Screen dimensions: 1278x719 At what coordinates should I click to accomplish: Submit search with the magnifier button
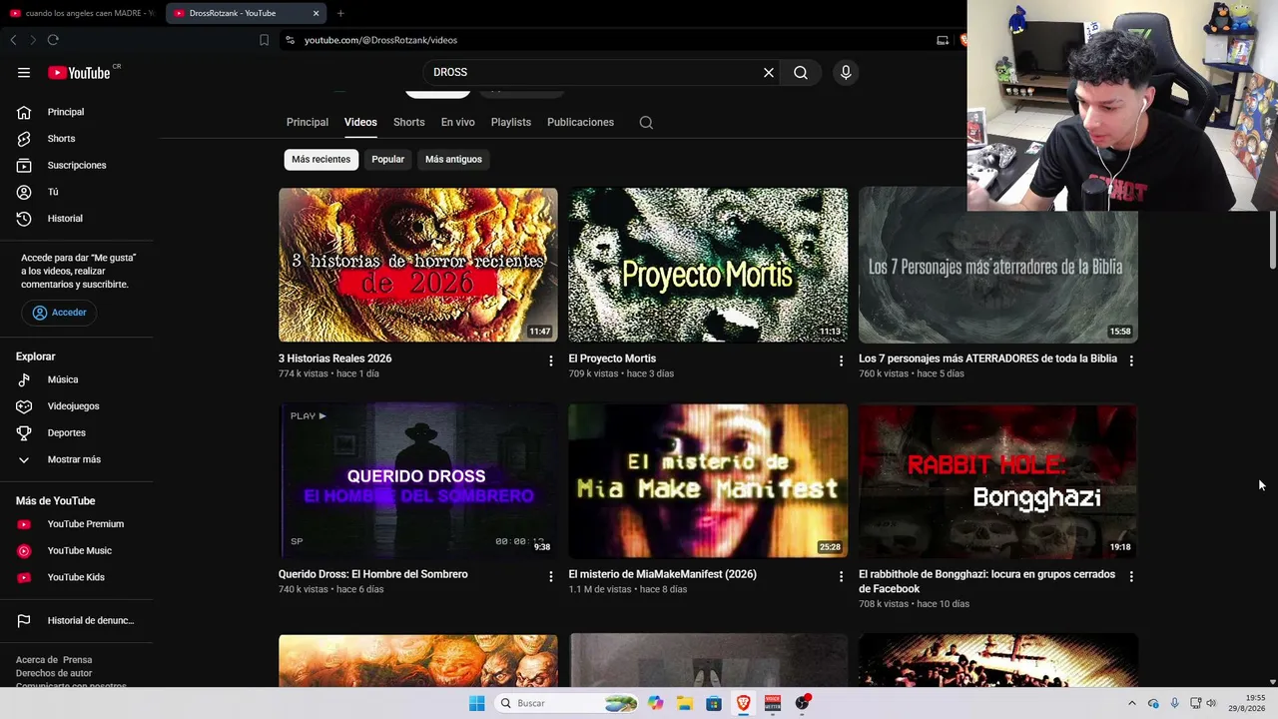coord(801,72)
